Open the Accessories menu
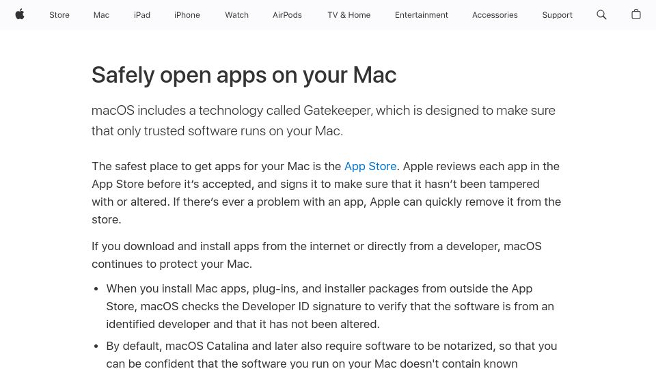The width and height of the screenshot is (656, 369). click(495, 15)
